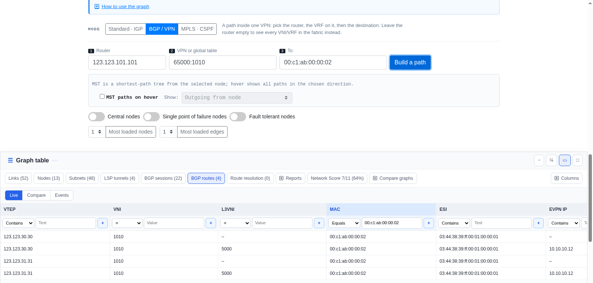Click the plus-box icon beside How to use the graph

pyautogui.click(x=97, y=6)
